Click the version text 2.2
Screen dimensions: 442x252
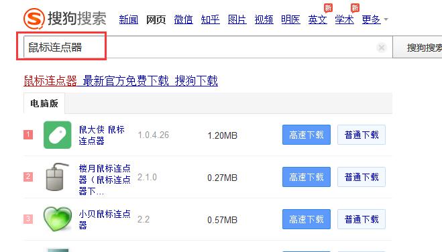(x=144, y=219)
